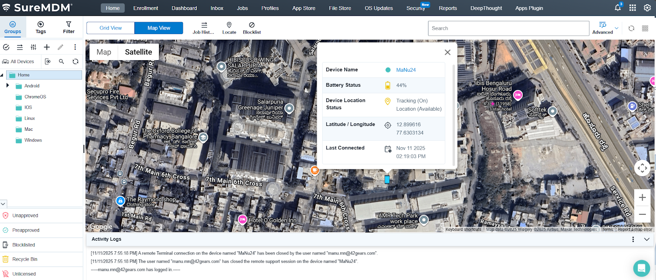Click the Blocklist toolbar icon
Screen dimensions: 656x280
pos(252,27)
